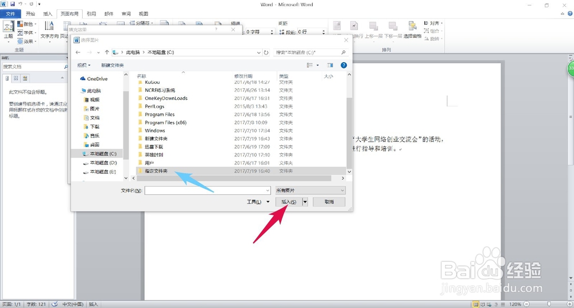Screen dimensions: 574x308
Task: Open the file type 所有图片 dropdown
Action: click(310, 191)
